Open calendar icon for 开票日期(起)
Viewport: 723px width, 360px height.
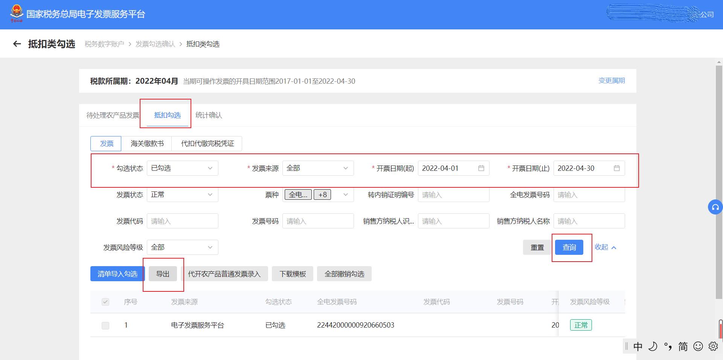[481, 168]
